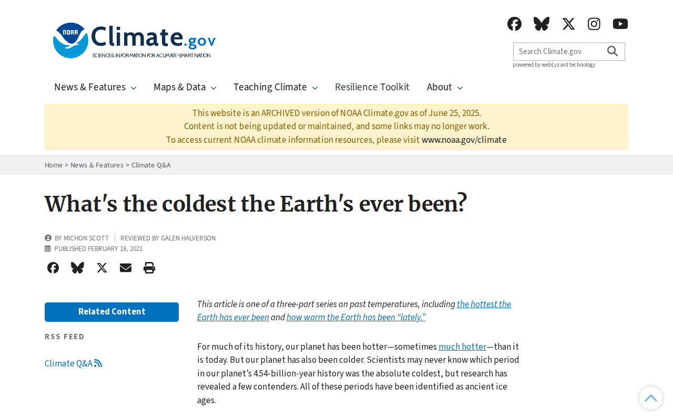The height and width of the screenshot is (420, 673).
Task: Expand the Teaching Climate dropdown
Action: click(276, 87)
